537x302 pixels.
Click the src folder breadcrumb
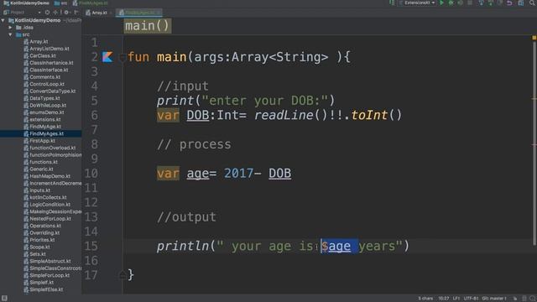pos(61,3)
